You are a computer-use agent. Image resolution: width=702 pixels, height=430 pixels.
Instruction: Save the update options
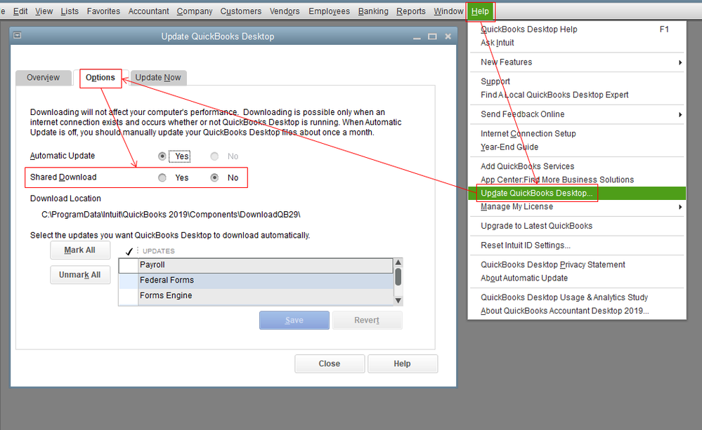point(294,320)
